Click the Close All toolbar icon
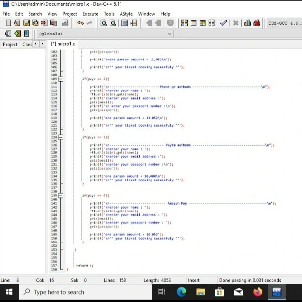 (53, 23)
